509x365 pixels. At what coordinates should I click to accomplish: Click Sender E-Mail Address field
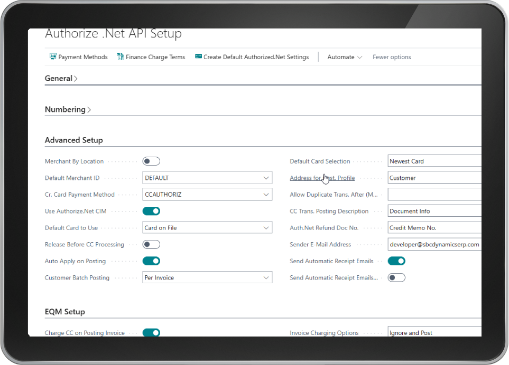click(x=434, y=244)
